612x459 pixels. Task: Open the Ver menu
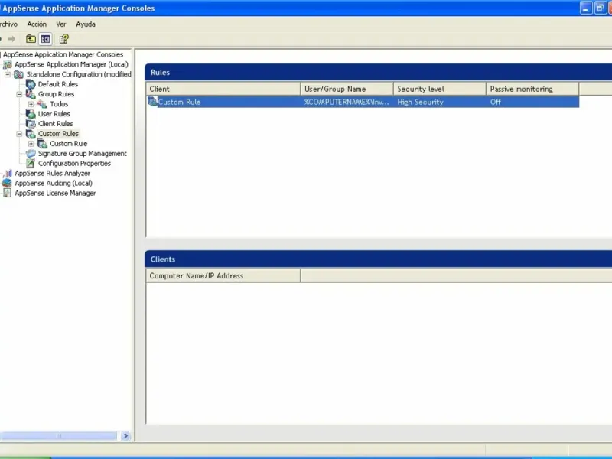point(61,24)
